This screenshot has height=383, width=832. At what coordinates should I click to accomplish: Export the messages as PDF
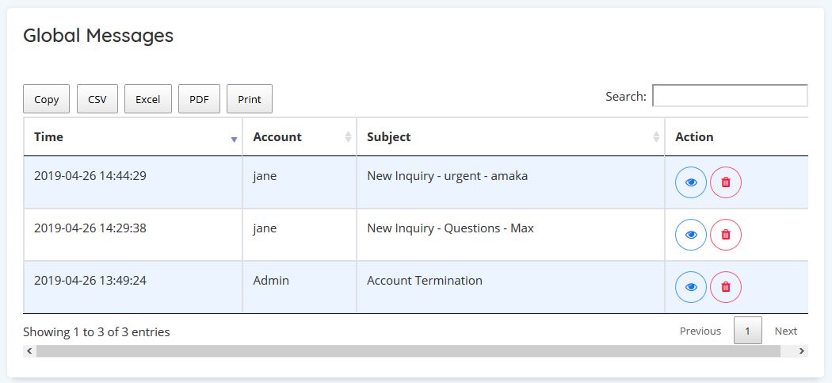(199, 99)
